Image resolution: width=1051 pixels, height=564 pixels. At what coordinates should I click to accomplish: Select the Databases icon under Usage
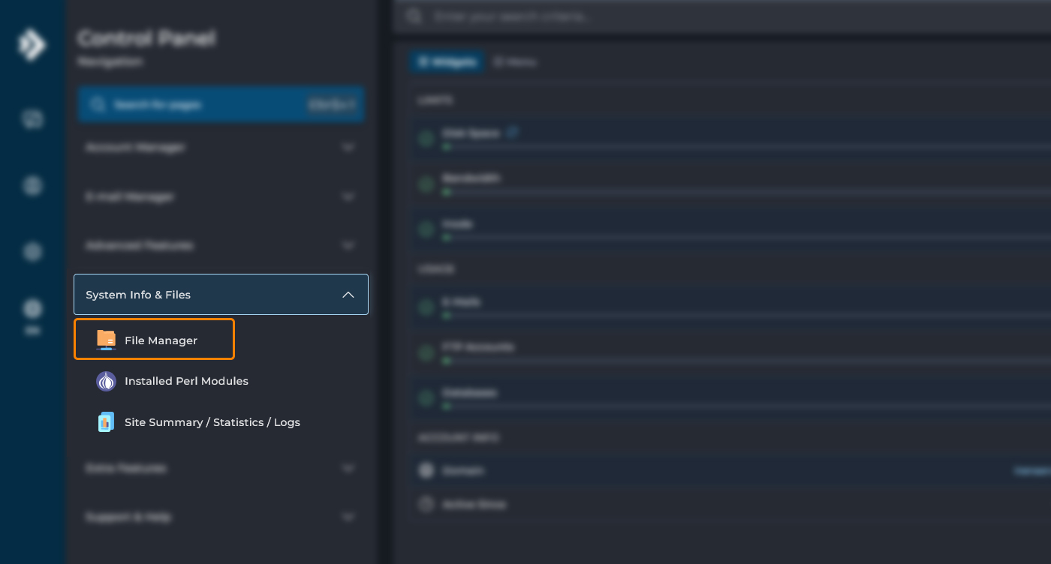click(426, 397)
